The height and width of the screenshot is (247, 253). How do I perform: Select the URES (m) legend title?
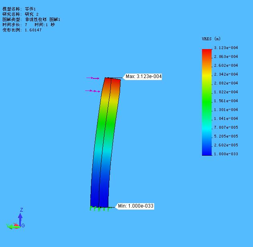click(211, 39)
